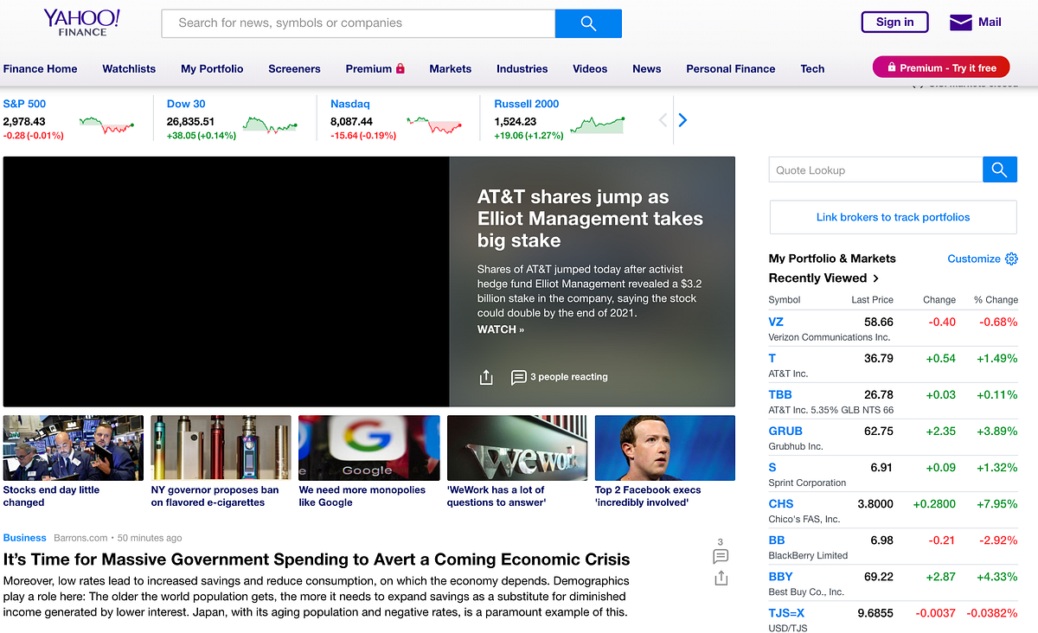Expand Recently Viewed chevron
This screenshot has width=1038, height=633.
(x=876, y=278)
